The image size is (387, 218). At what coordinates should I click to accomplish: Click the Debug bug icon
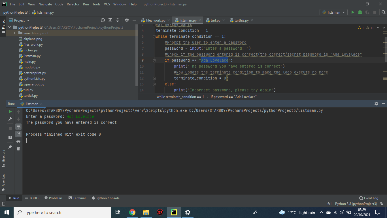360,12
